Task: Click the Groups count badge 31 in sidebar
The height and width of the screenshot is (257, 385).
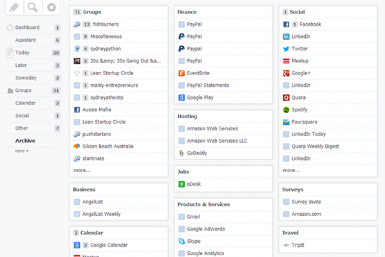Action: point(56,91)
